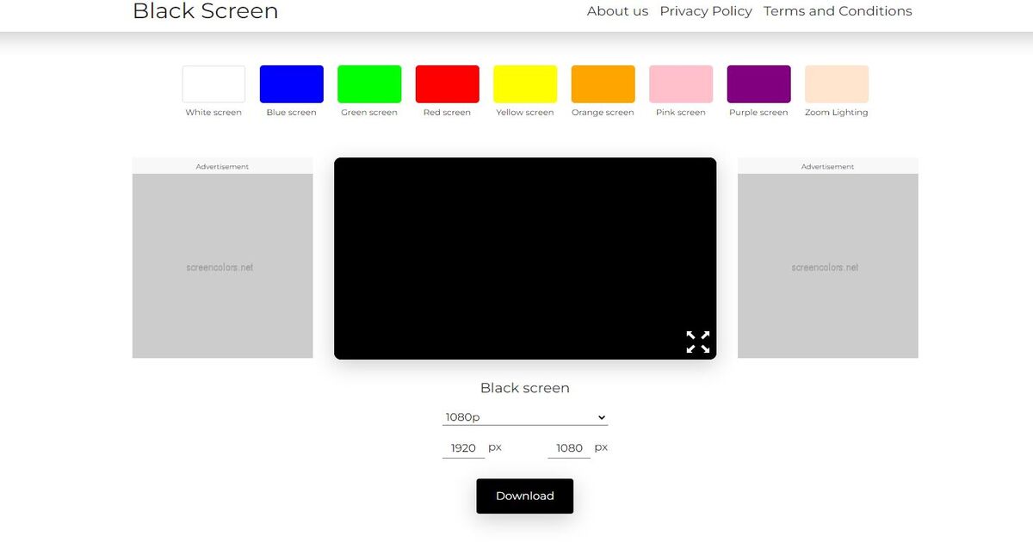The image size is (1033, 542).
Task: Select the Orange screen
Action: point(603,83)
